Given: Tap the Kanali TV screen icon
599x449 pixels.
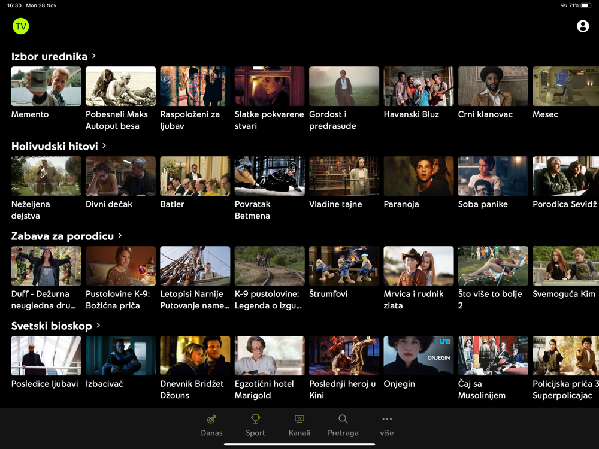Looking at the screenshot, I should coord(299,419).
